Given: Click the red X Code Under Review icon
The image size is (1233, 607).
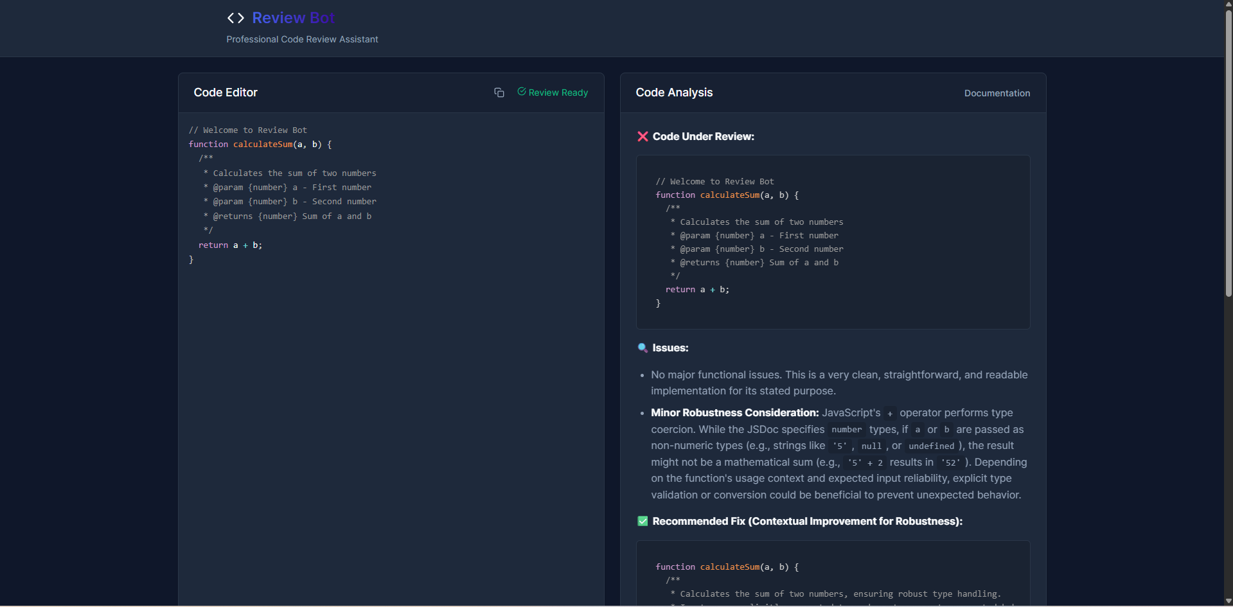Looking at the screenshot, I should coord(643,136).
